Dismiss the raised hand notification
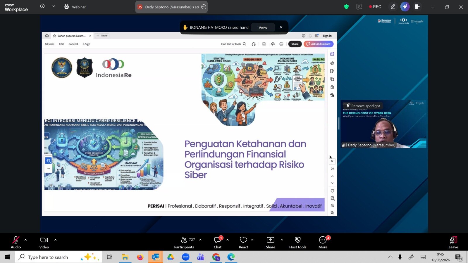 (281, 27)
